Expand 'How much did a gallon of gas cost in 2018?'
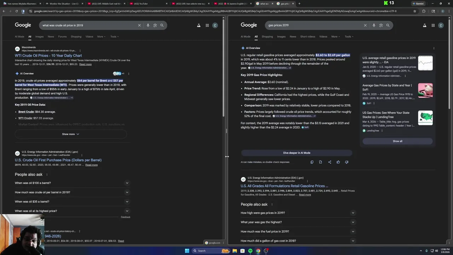Image resolution: width=453 pixels, height=255 pixels. pos(298,241)
